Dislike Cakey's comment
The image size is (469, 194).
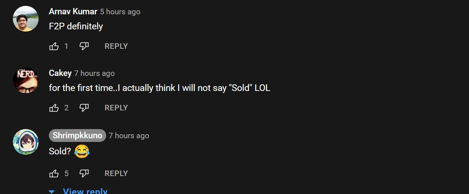pyautogui.click(x=84, y=108)
